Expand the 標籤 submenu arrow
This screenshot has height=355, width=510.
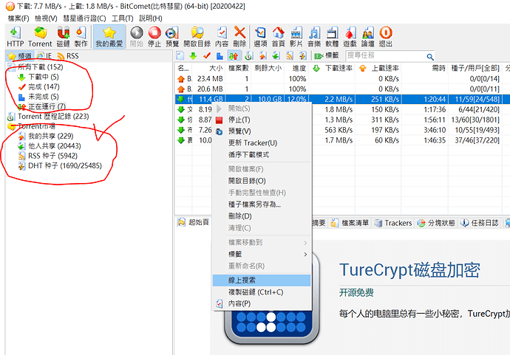pyautogui.click(x=305, y=255)
